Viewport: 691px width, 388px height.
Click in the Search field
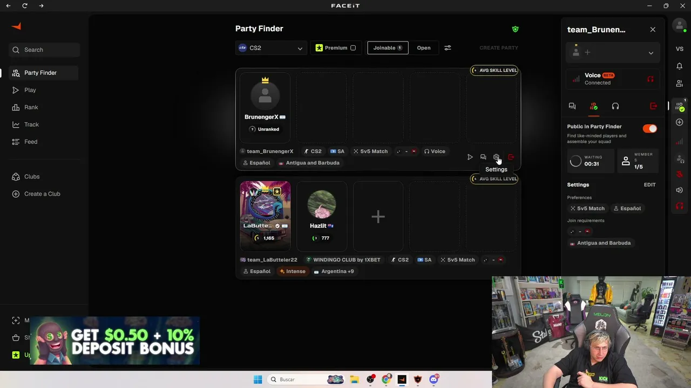coord(44,50)
